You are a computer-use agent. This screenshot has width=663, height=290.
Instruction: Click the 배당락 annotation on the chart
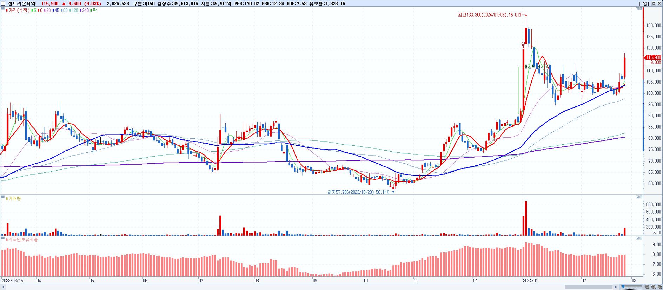click(x=536, y=66)
